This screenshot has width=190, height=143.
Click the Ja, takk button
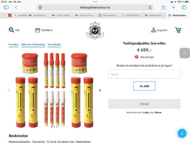click(144, 86)
